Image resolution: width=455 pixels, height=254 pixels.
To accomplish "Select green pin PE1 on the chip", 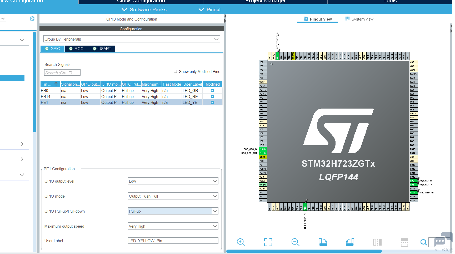I will [x=277, y=56].
